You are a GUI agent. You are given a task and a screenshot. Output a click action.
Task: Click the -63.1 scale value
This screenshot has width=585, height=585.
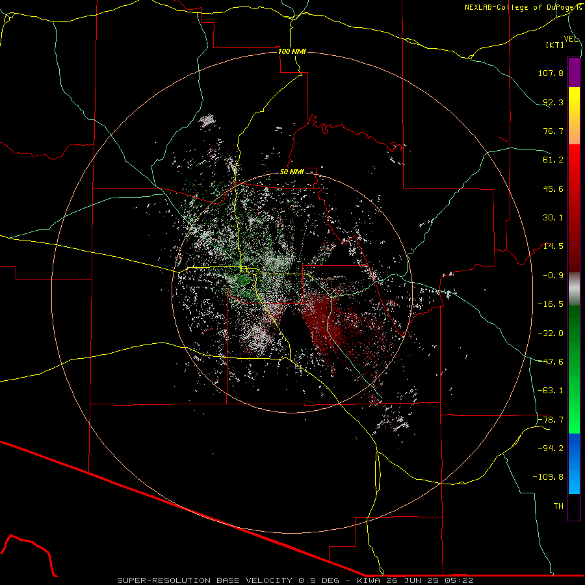click(x=551, y=391)
